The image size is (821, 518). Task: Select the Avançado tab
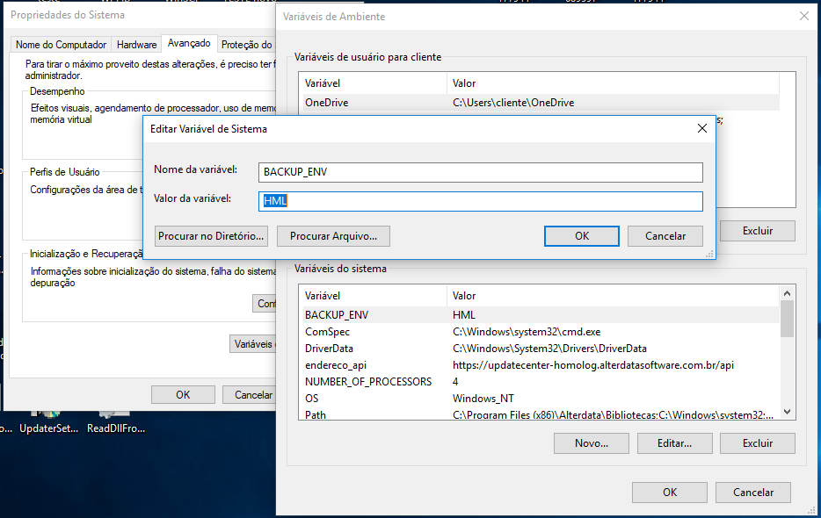[189, 44]
